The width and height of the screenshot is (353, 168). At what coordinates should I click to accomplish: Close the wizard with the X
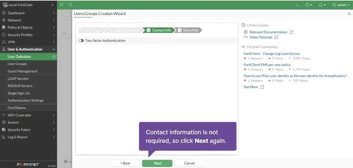click(349, 14)
